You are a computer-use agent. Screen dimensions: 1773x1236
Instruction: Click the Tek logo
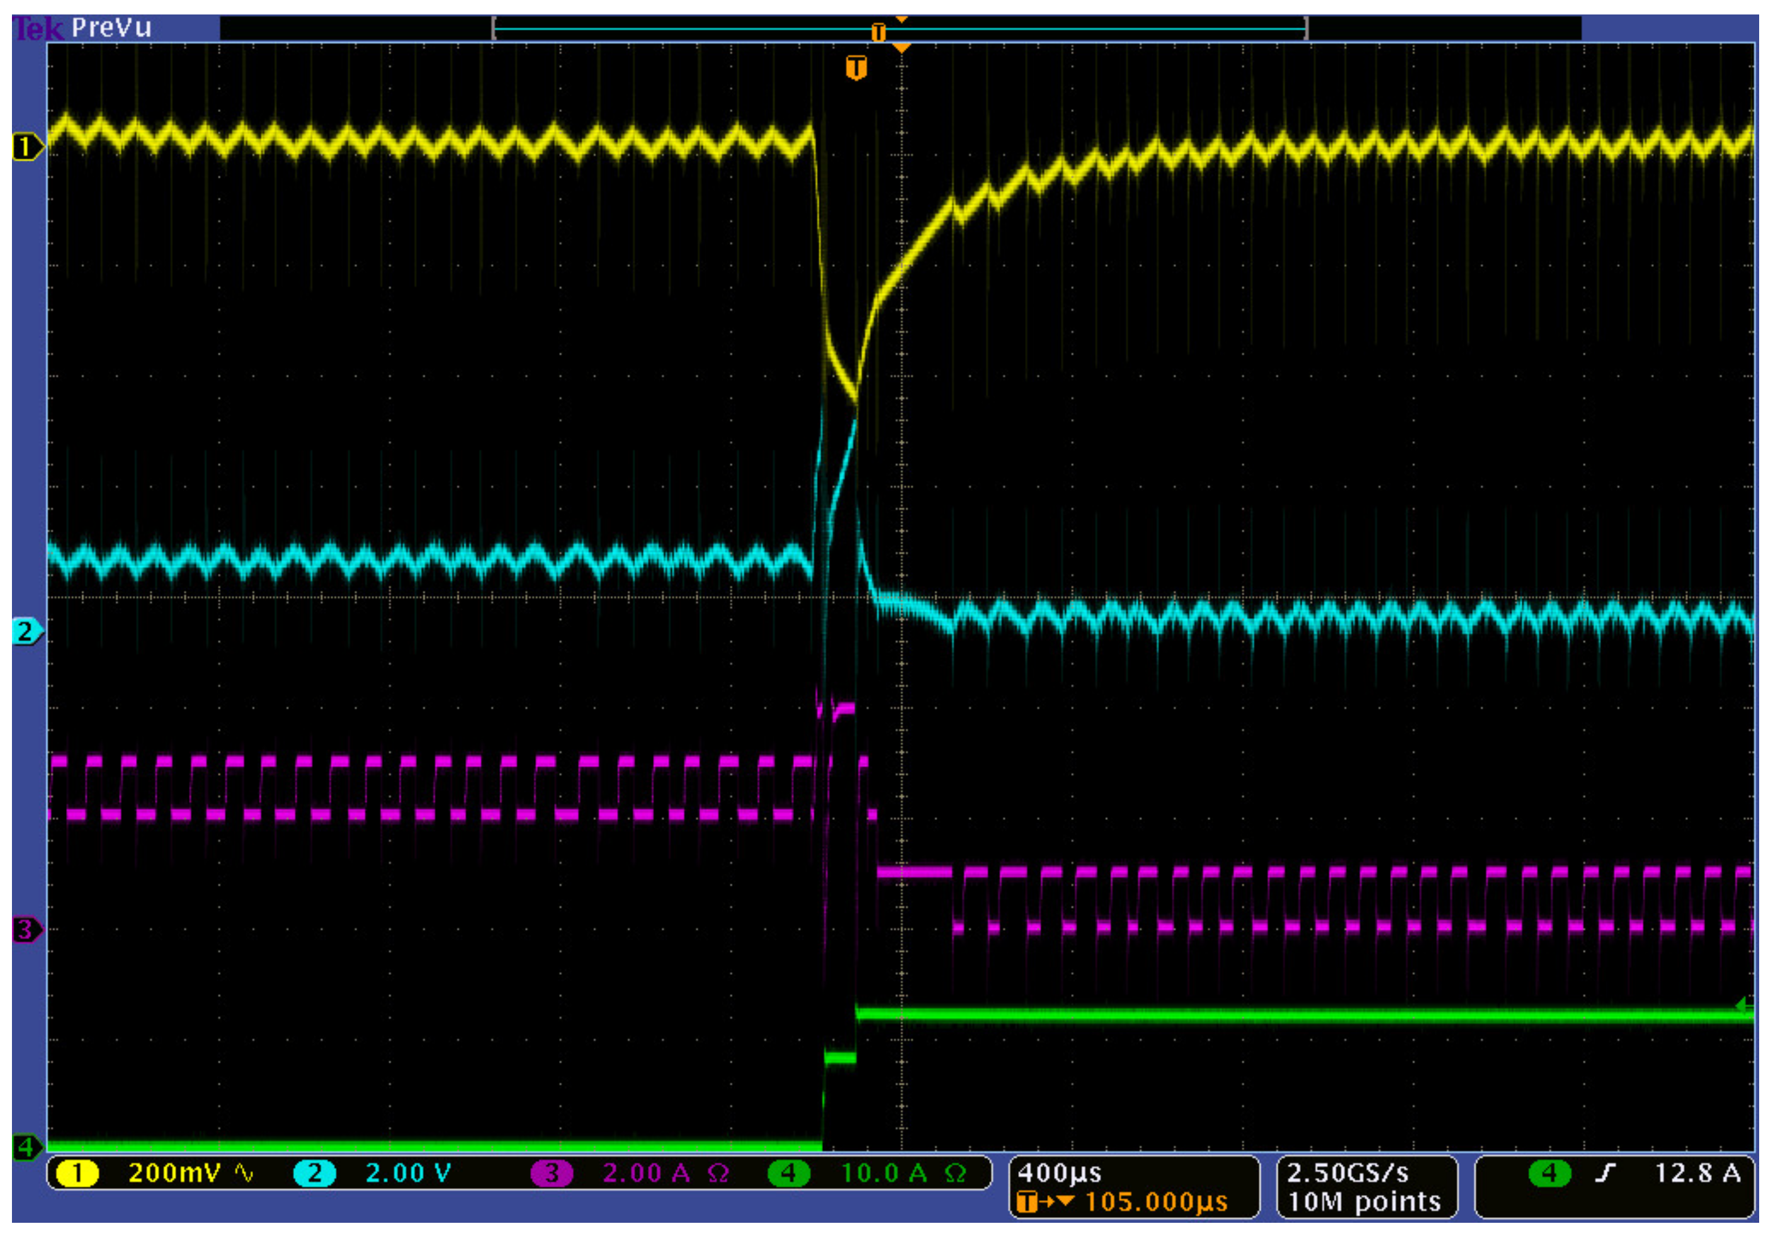pyautogui.click(x=37, y=28)
